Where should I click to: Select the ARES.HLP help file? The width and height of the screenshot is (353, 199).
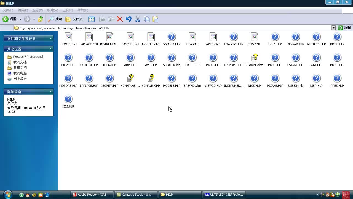[x=337, y=78]
